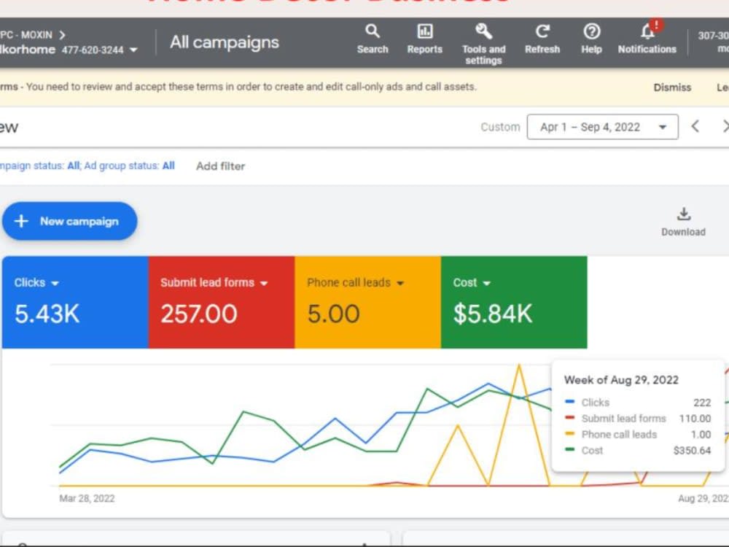Click the yellow phone call leads peak on chart
The height and width of the screenshot is (547, 729).
tap(519, 366)
